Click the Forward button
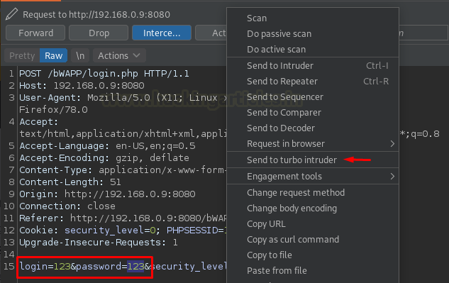Viewport: 449px width, 283px height. click(x=35, y=33)
